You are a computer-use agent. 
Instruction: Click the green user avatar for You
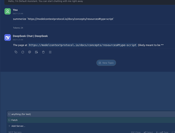point(8,11)
